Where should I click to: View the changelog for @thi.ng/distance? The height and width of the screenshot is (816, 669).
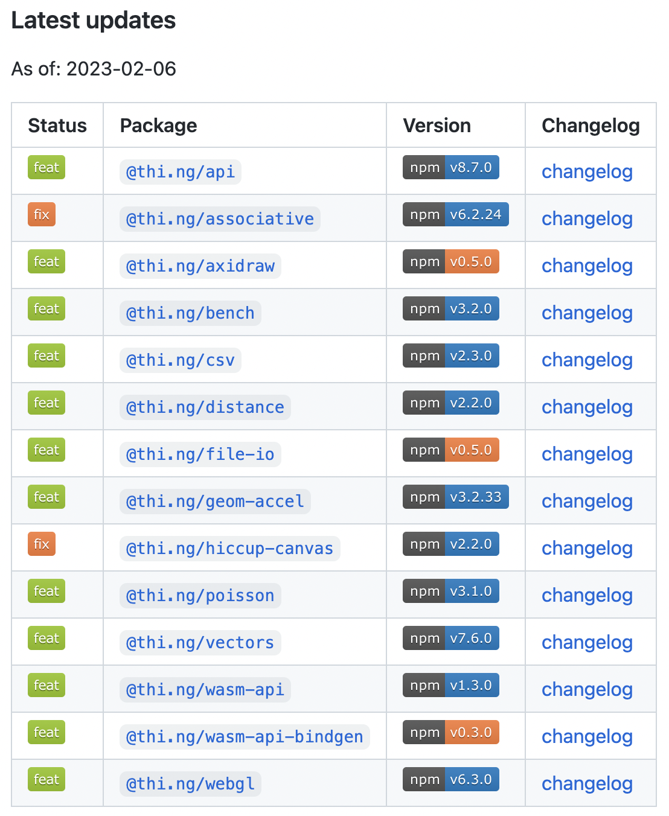(587, 407)
